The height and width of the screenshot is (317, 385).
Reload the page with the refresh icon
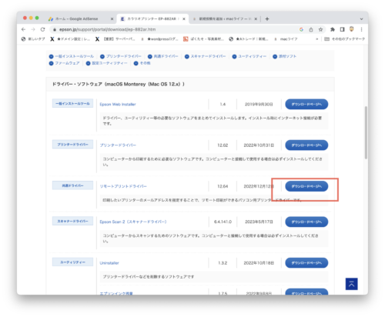coord(42,29)
